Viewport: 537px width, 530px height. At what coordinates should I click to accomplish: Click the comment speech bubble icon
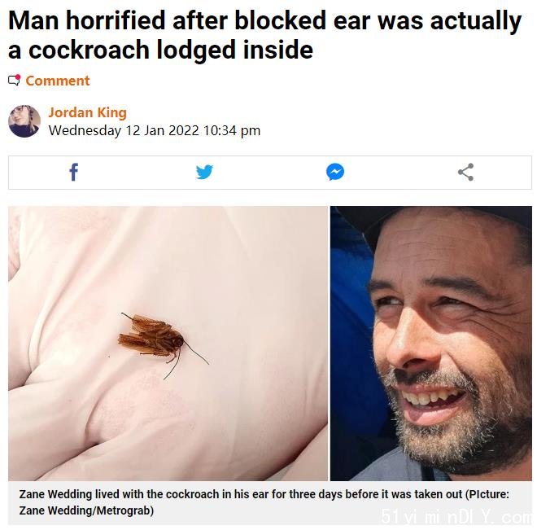(15, 80)
